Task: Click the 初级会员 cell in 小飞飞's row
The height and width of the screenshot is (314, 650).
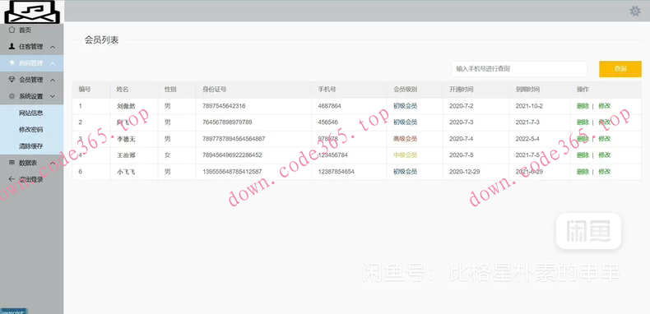Action: [x=405, y=172]
